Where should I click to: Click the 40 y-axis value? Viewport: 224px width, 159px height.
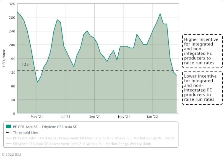point(13,100)
